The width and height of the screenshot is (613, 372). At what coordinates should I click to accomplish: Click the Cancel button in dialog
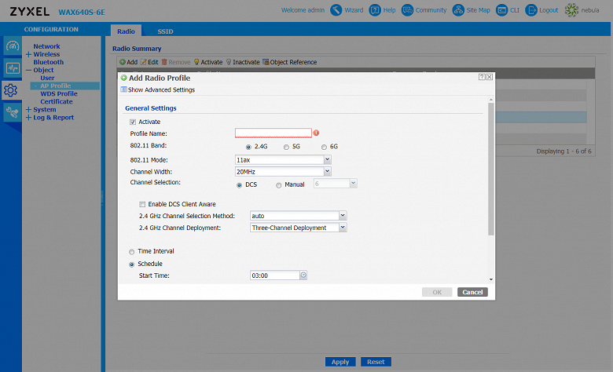pyautogui.click(x=472, y=292)
